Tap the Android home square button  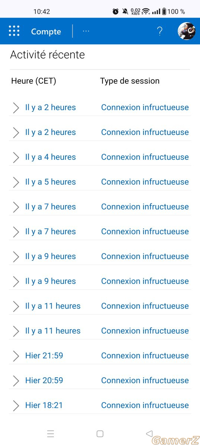[x=100, y=434]
